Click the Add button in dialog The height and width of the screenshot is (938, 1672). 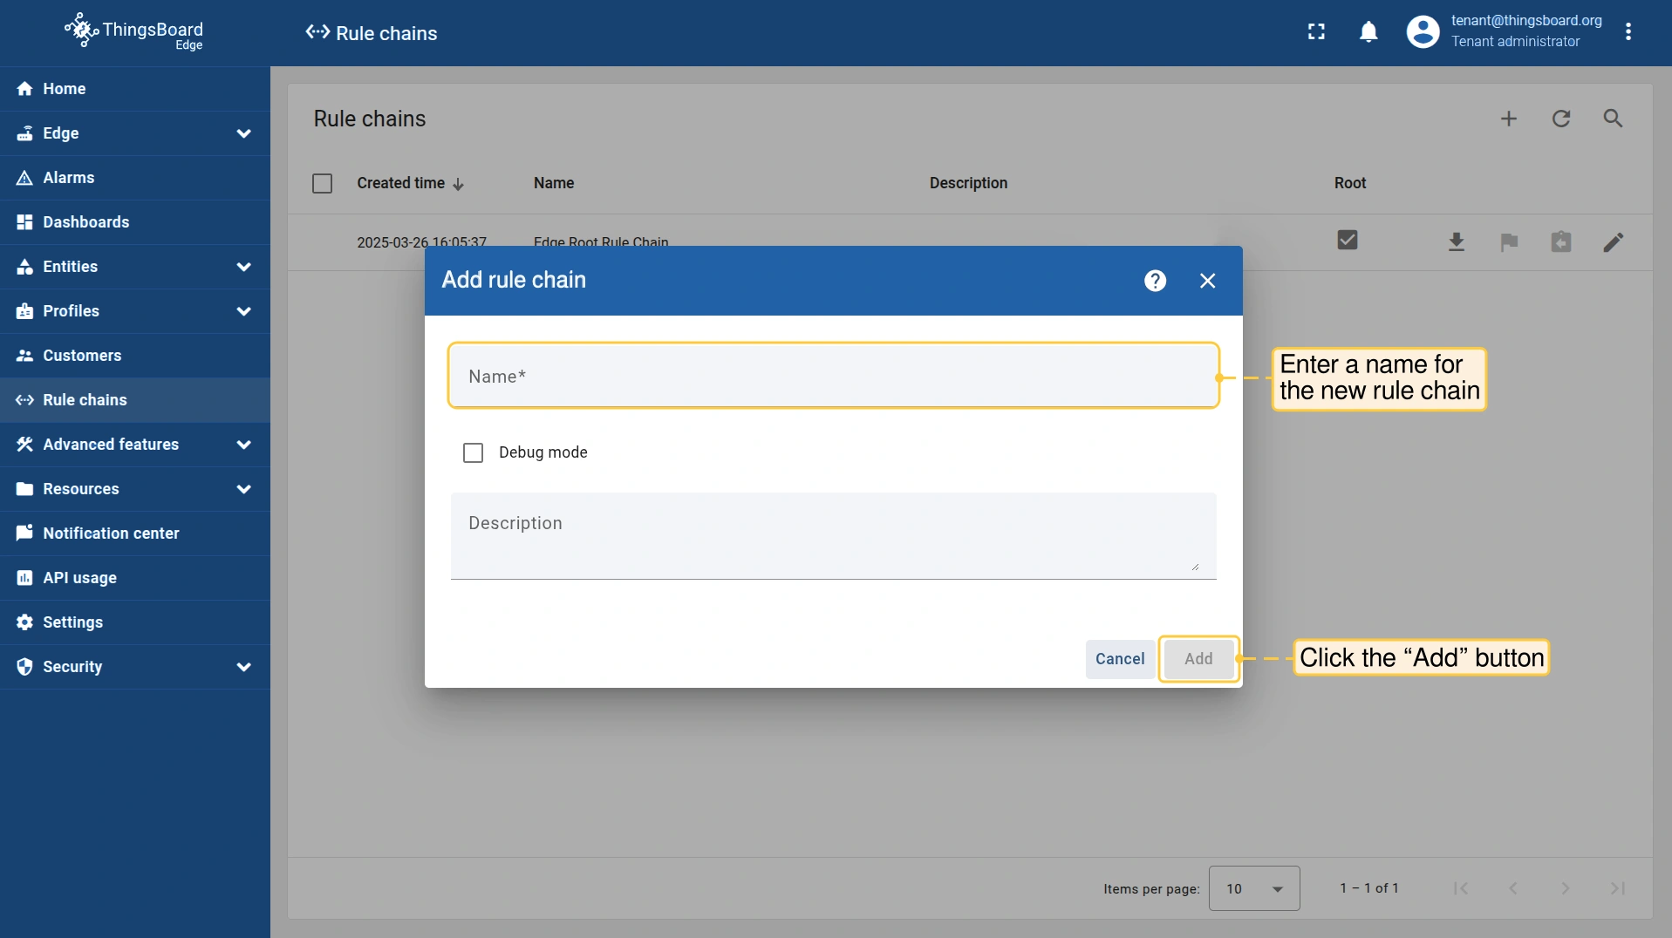click(x=1198, y=659)
